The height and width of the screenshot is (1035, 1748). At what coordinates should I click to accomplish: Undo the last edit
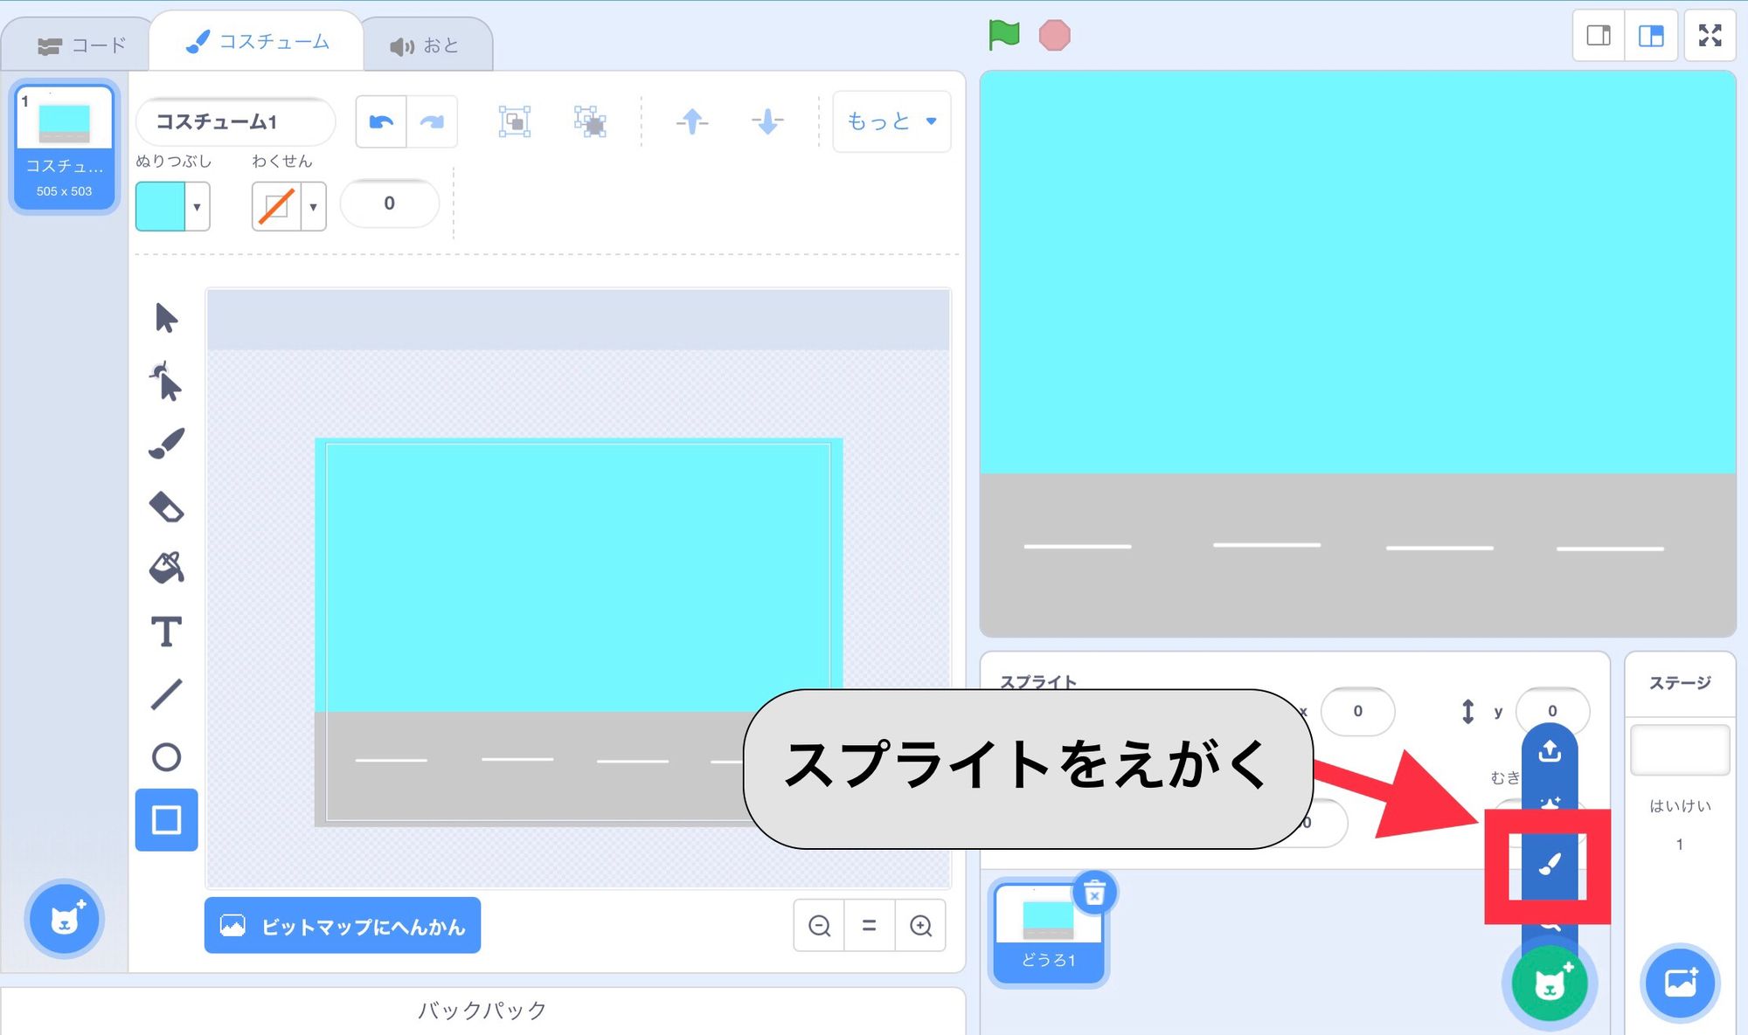click(x=380, y=121)
